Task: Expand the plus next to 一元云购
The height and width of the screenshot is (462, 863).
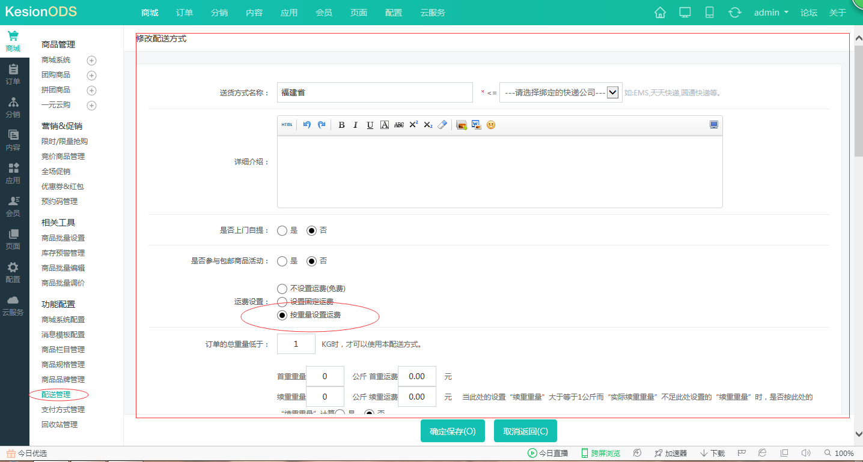Action: 91,106
